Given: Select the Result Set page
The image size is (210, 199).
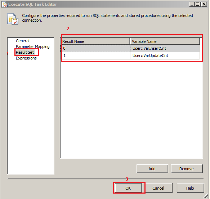Looking at the screenshot, I should (x=25, y=52).
